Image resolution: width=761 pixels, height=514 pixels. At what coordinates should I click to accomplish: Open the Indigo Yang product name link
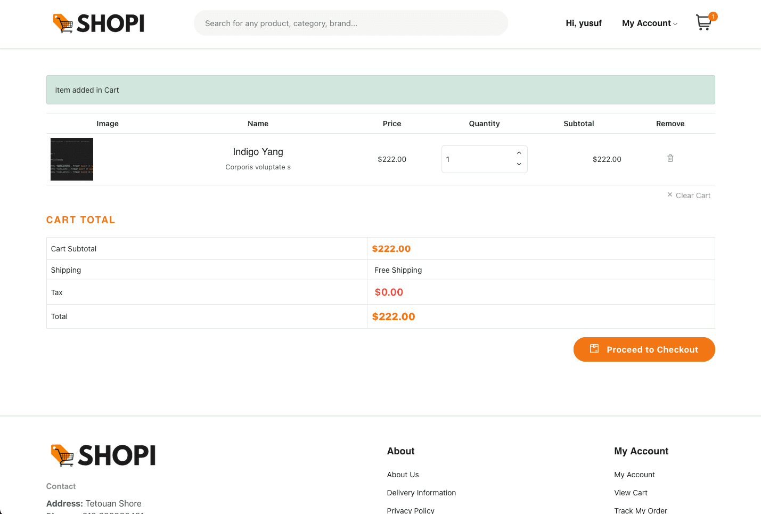[258, 152]
